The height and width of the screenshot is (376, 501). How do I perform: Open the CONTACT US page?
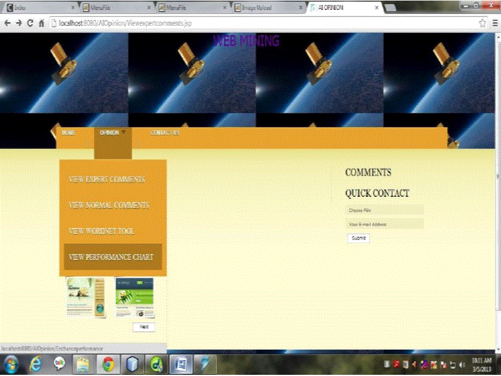pos(164,133)
